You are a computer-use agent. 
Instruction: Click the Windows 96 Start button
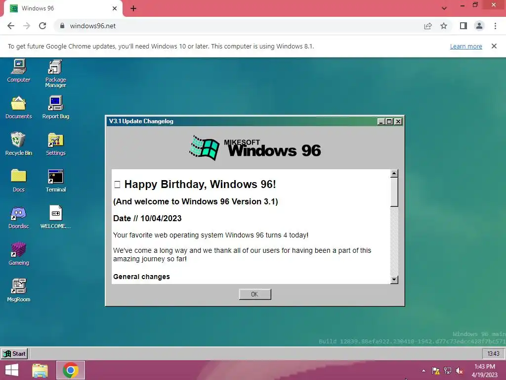point(14,353)
